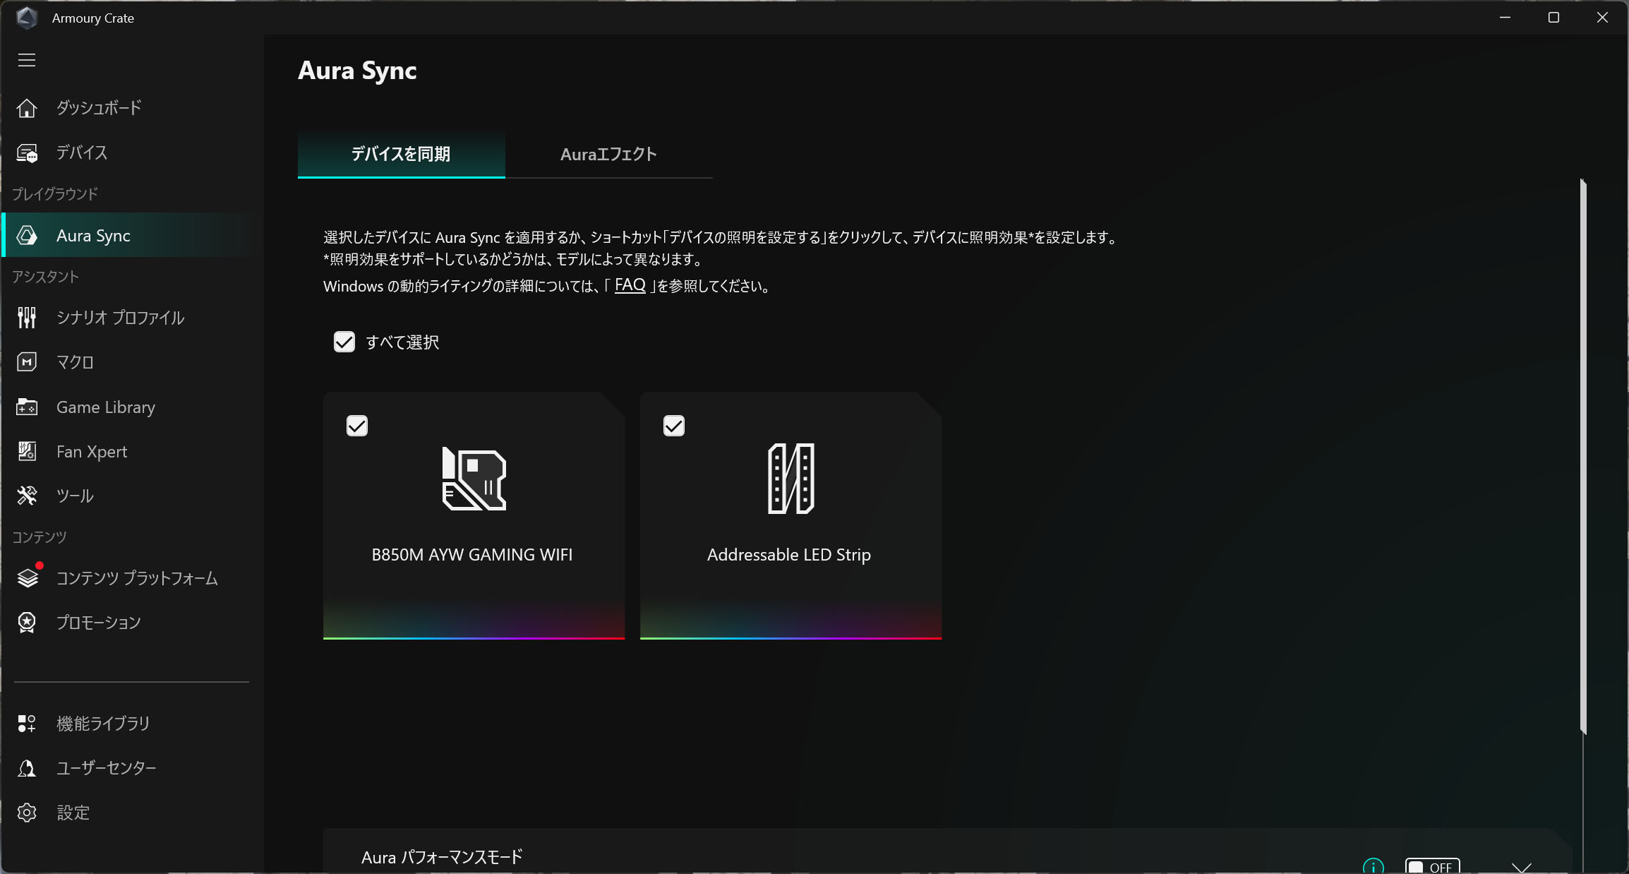Open the マクロ macro icon
Screen dimensions: 1629x874
point(27,362)
